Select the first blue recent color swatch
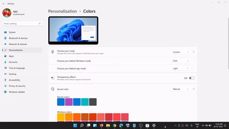Viewport: 229px width, 129px height. [61, 102]
